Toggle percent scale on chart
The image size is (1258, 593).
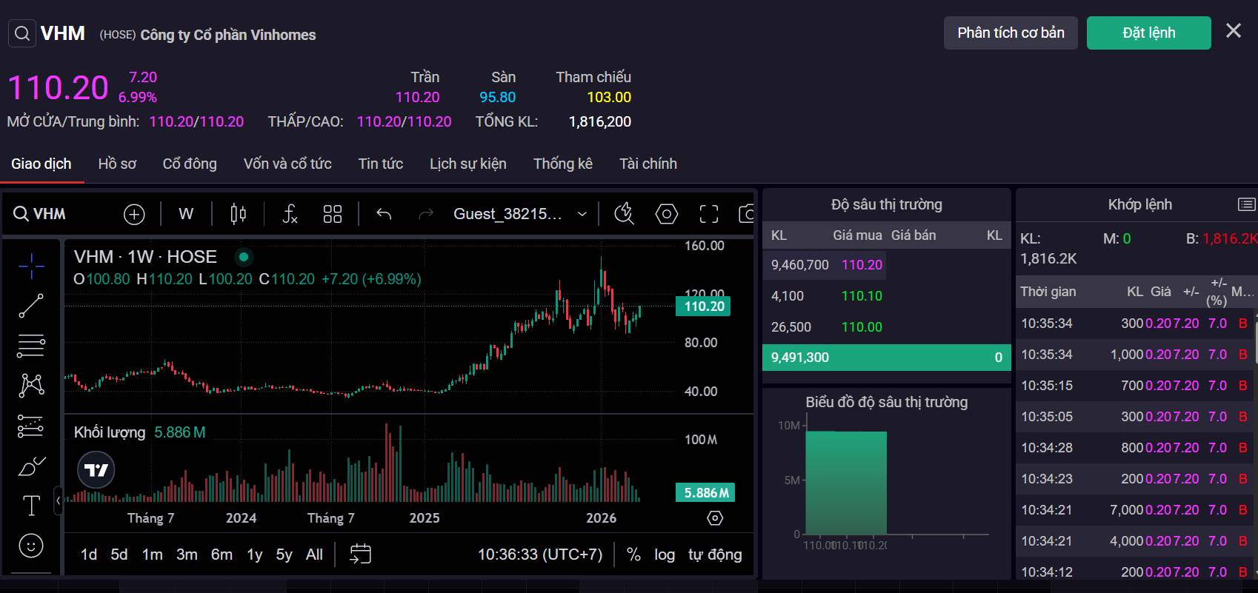pos(633,555)
